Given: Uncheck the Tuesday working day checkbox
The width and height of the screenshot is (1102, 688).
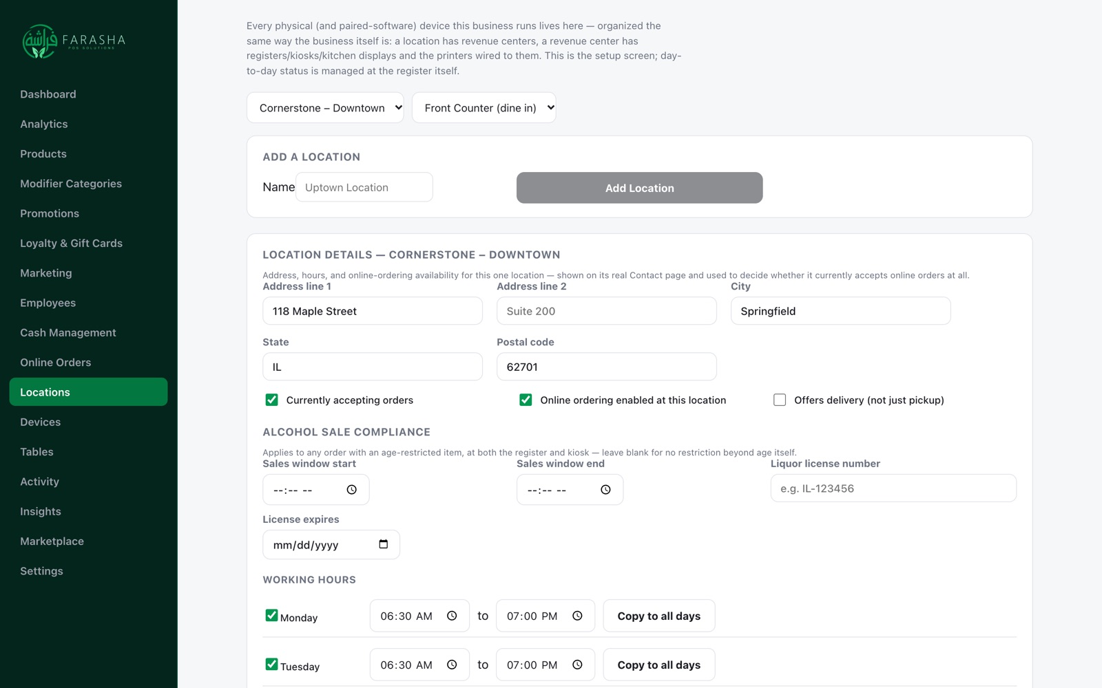Looking at the screenshot, I should coord(272,664).
